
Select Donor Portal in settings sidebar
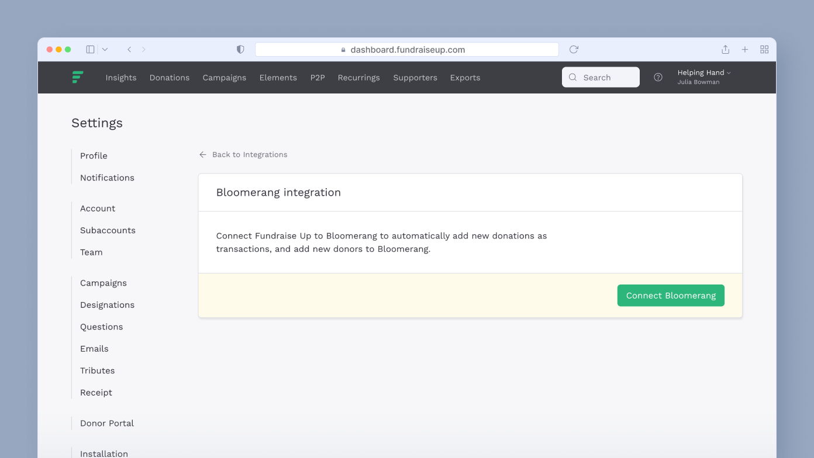(x=107, y=424)
